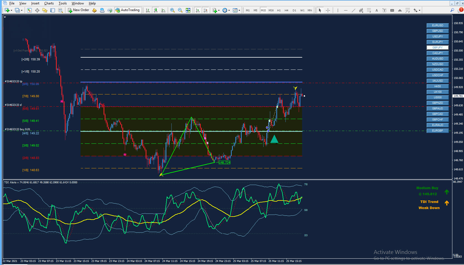Toggle the AutoTrading button
The image size is (464, 265).
128,10
